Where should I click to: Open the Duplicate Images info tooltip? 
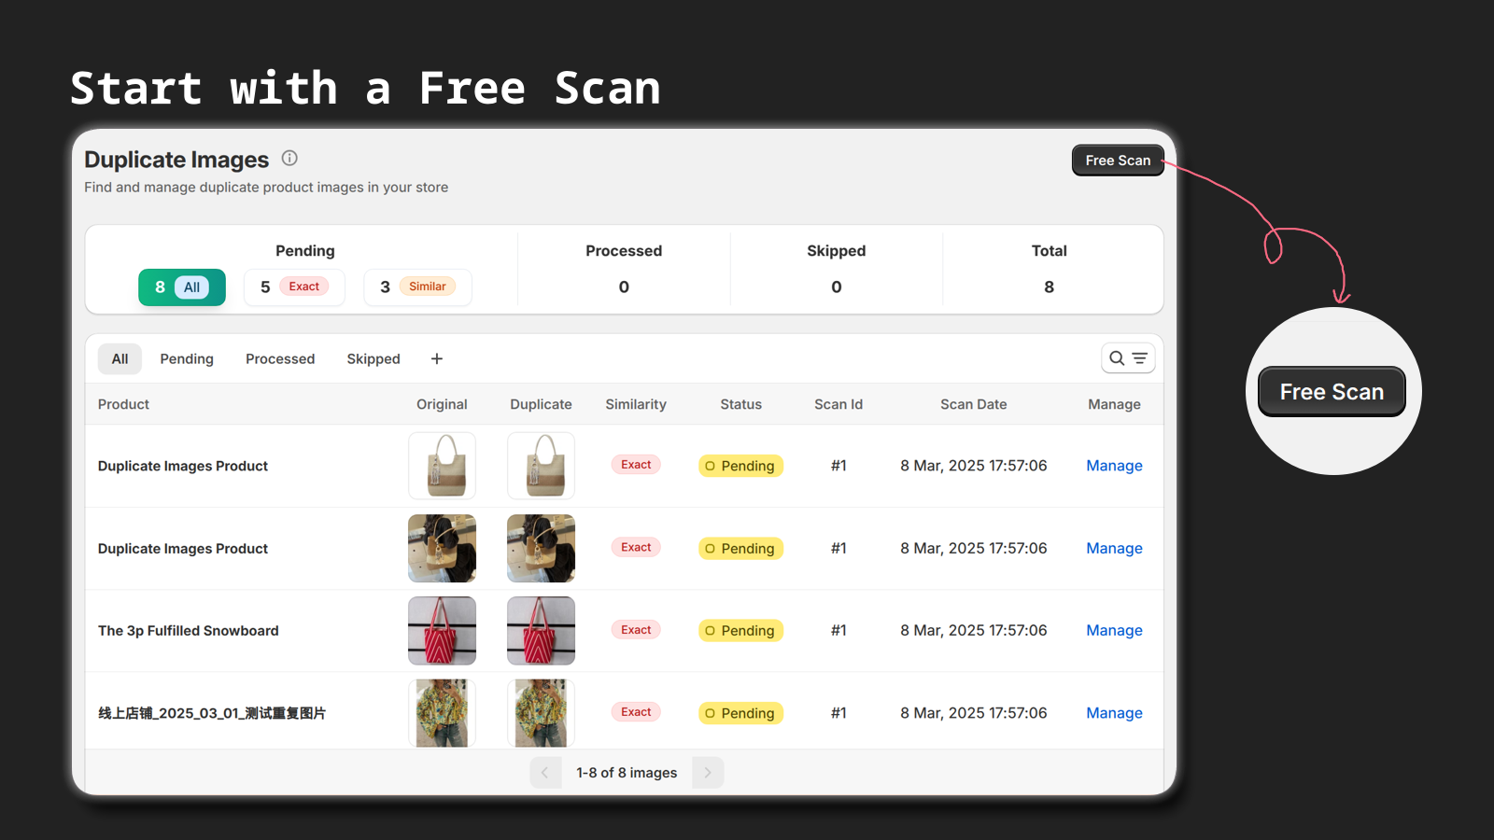click(289, 158)
